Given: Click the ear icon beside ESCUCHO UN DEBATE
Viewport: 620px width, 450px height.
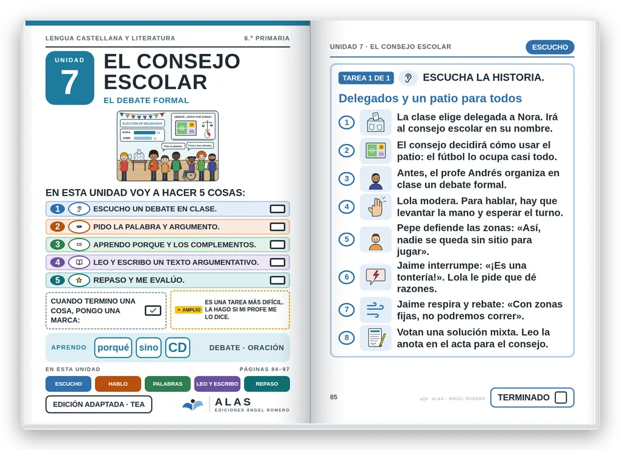Looking at the screenshot, I should pos(79,209).
